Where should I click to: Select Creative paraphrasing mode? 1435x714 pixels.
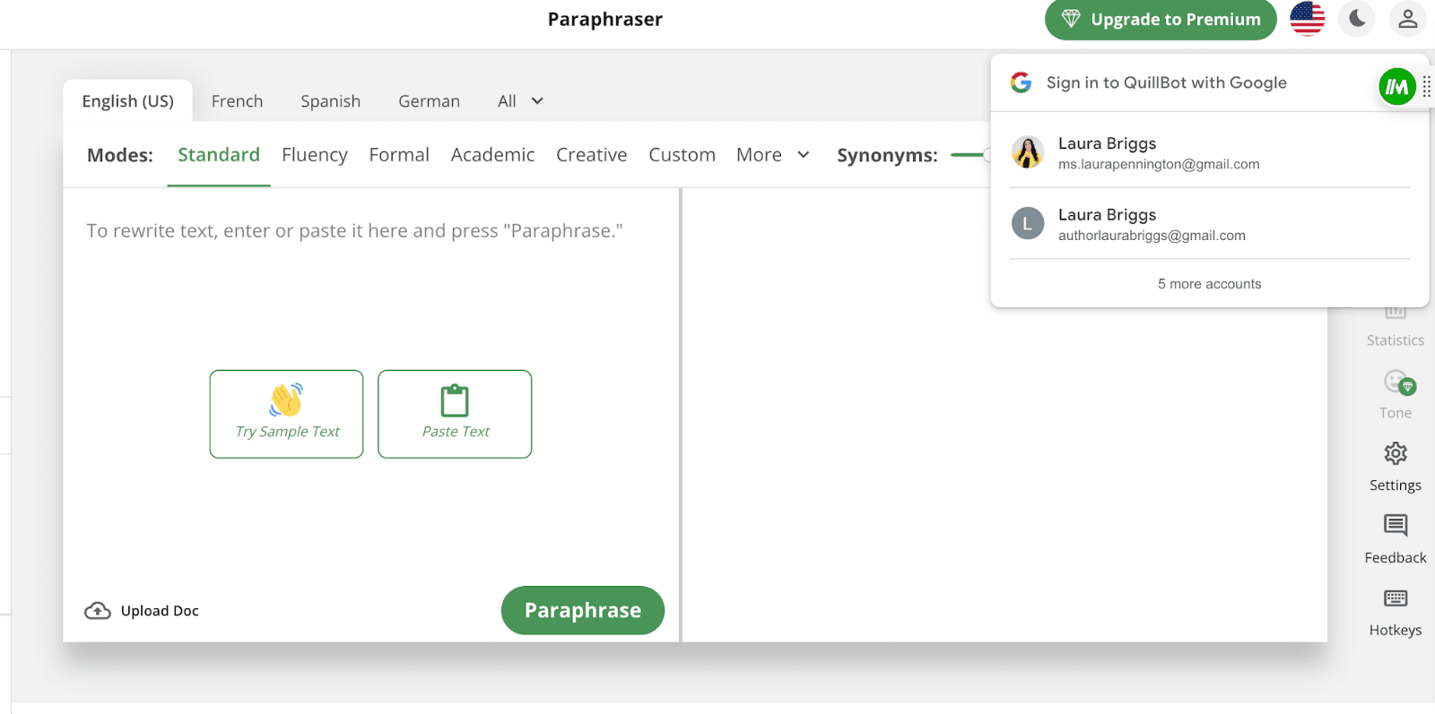[591, 155]
